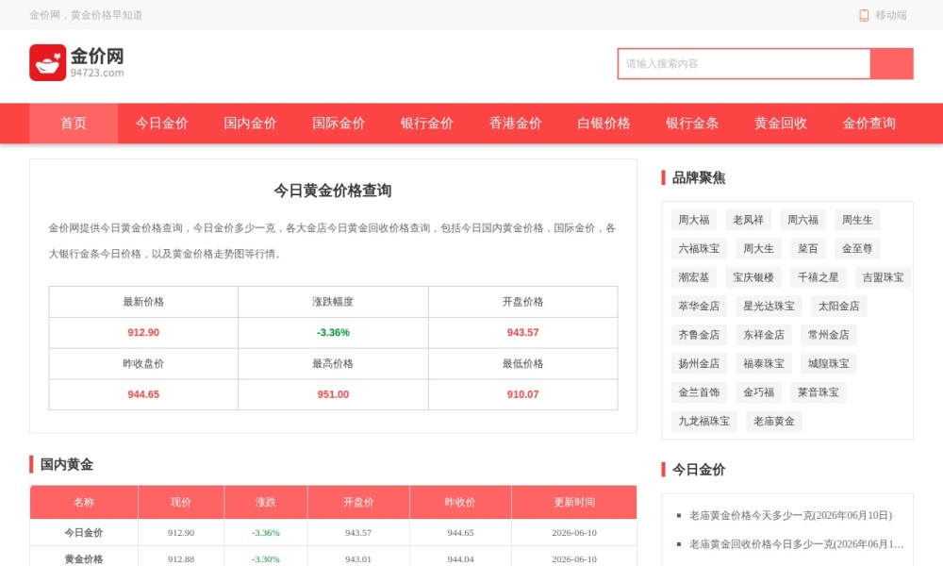The width and height of the screenshot is (943, 566).
Task: Click previous close value 944.65 in summary
Action: pos(143,394)
